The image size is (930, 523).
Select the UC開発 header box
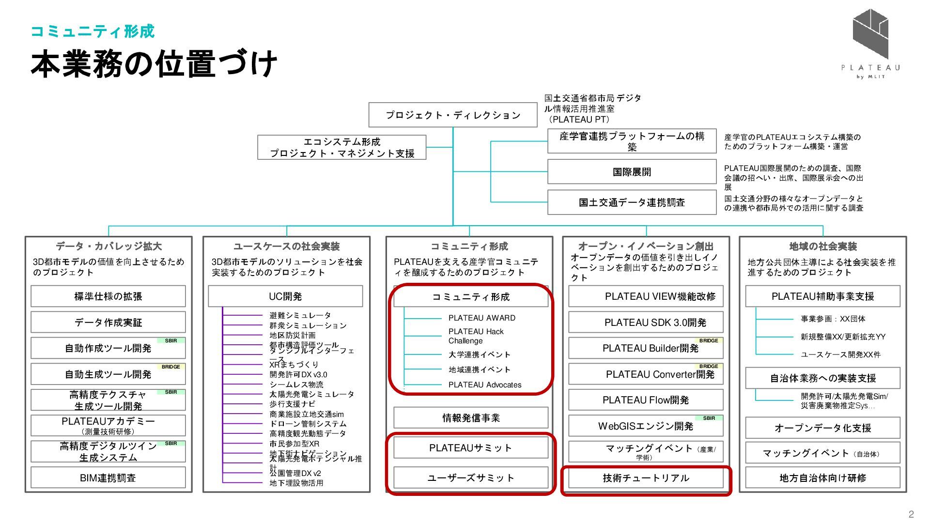click(285, 296)
